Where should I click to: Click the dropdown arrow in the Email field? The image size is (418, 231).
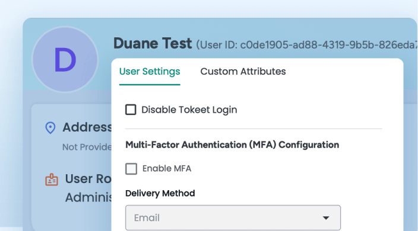point(326,218)
